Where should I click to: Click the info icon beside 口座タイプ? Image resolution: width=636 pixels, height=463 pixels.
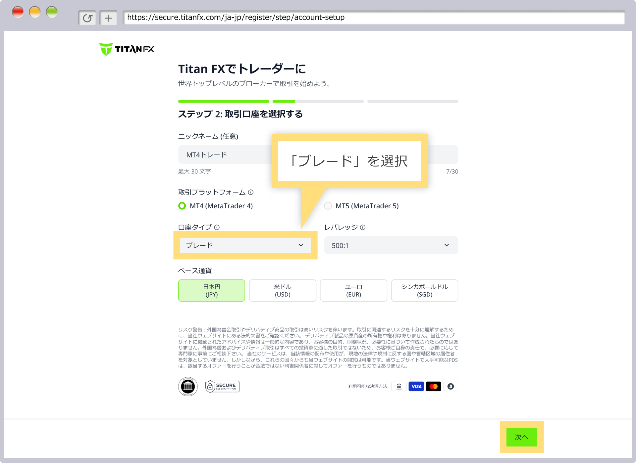217,227
